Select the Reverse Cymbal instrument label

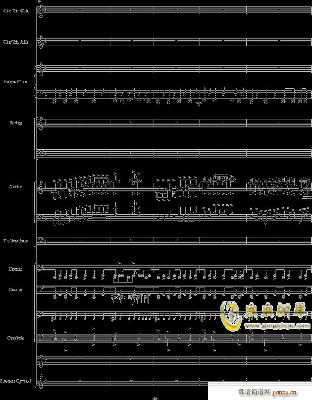tap(15, 381)
